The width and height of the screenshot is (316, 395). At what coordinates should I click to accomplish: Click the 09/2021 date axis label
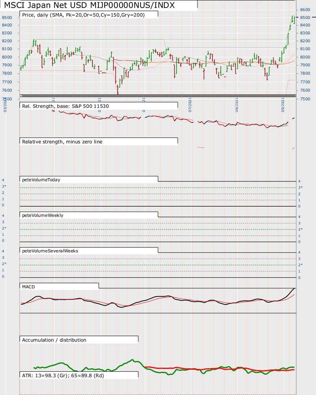283,105
